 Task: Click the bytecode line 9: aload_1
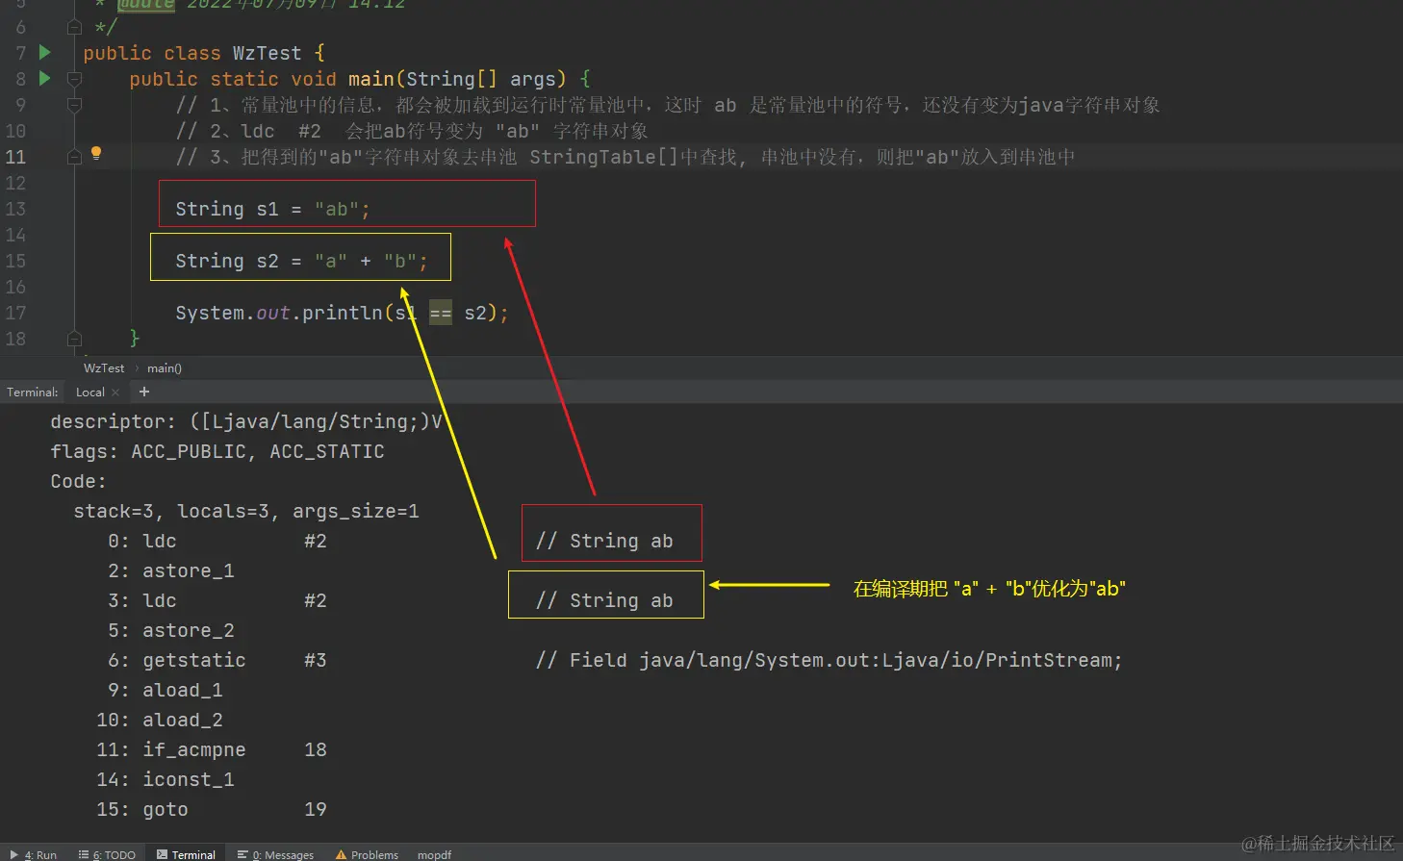click(166, 690)
